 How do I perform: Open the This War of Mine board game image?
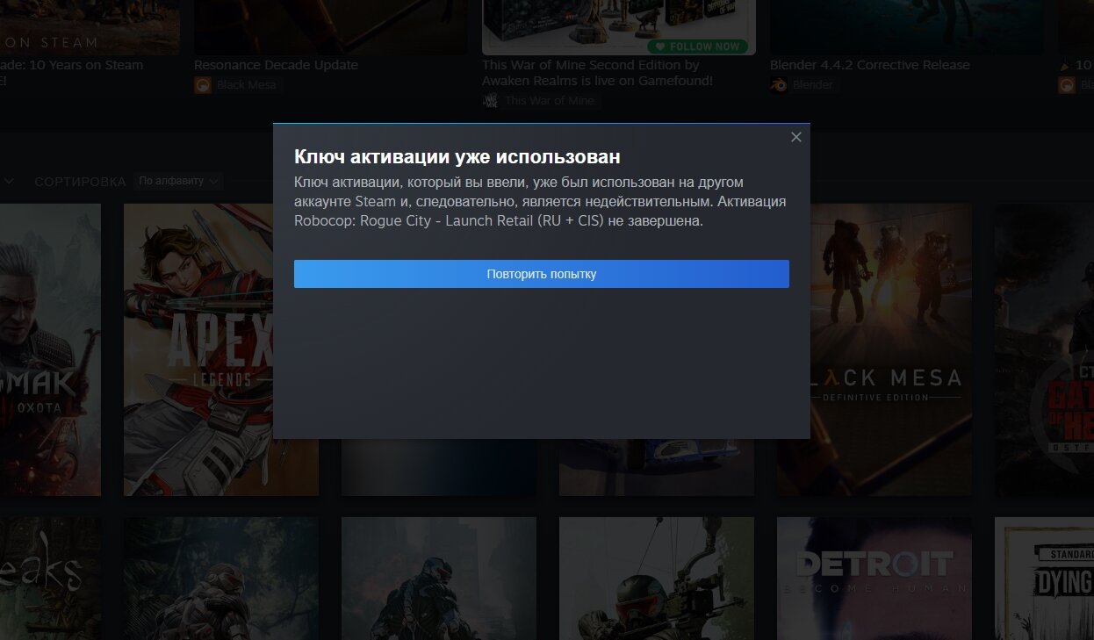click(618, 27)
